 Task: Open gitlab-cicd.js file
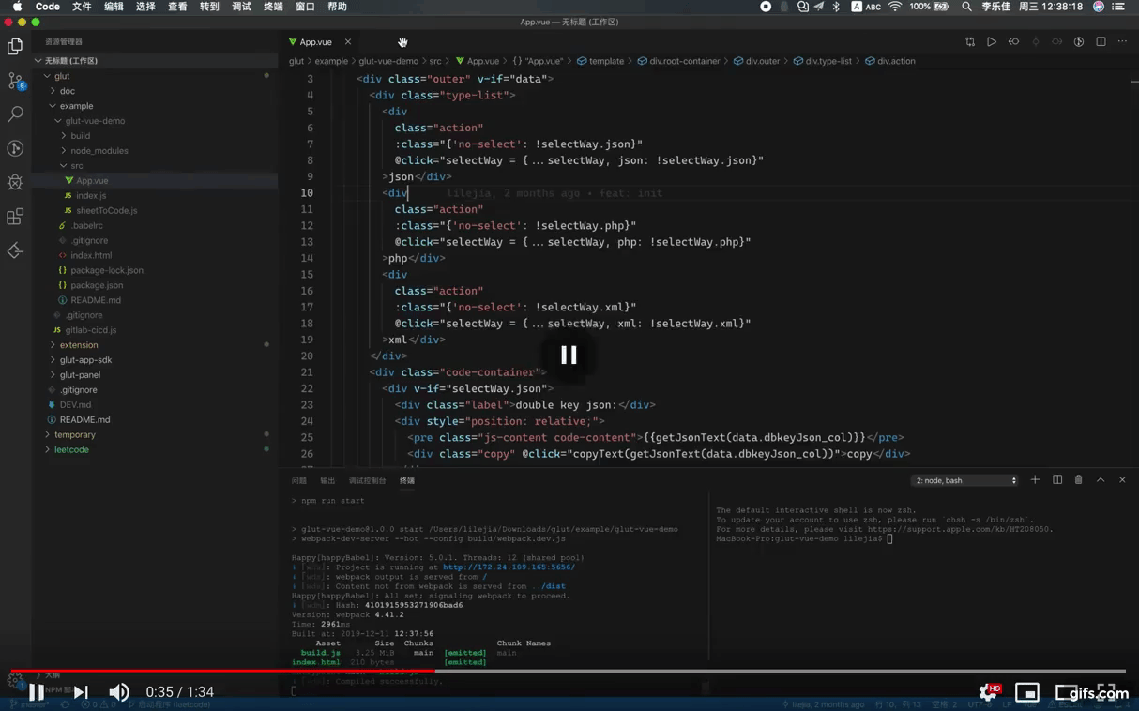pyautogui.click(x=155, y=330)
